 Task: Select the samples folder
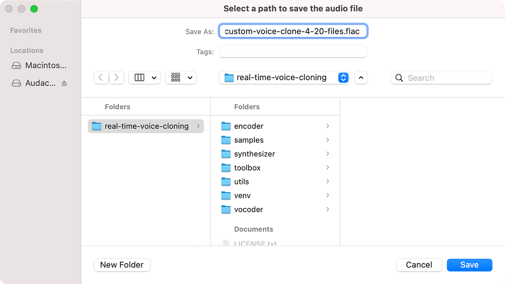click(249, 140)
